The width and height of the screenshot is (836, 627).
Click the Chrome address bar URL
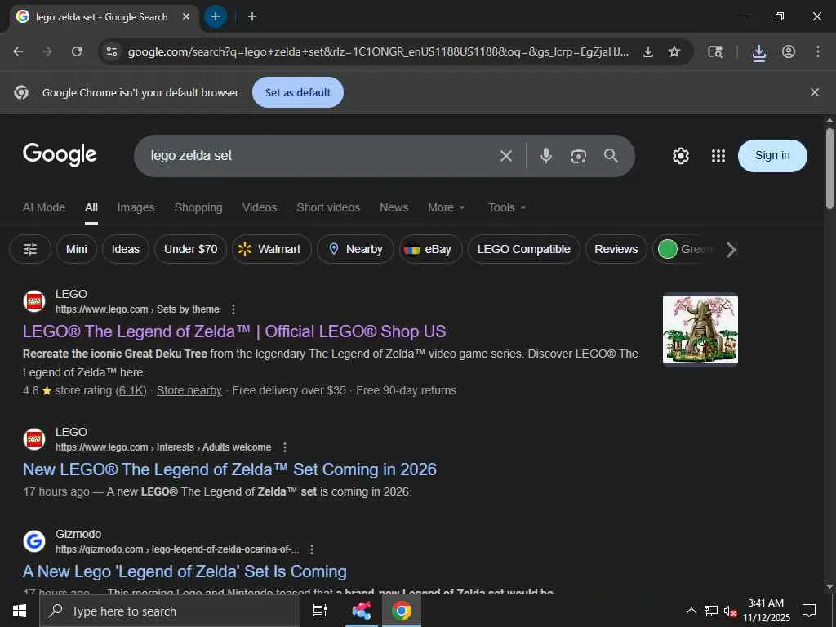click(378, 51)
